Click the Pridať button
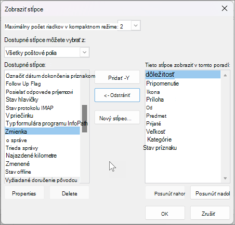The image size is (235, 225). coord(117,77)
